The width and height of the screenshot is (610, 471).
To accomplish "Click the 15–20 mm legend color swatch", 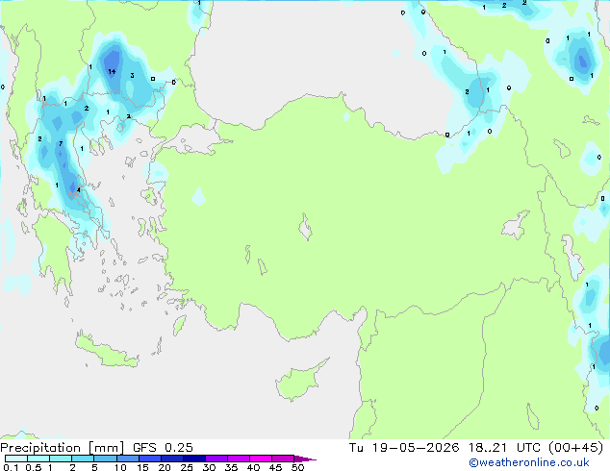I will tap(150, 459).
